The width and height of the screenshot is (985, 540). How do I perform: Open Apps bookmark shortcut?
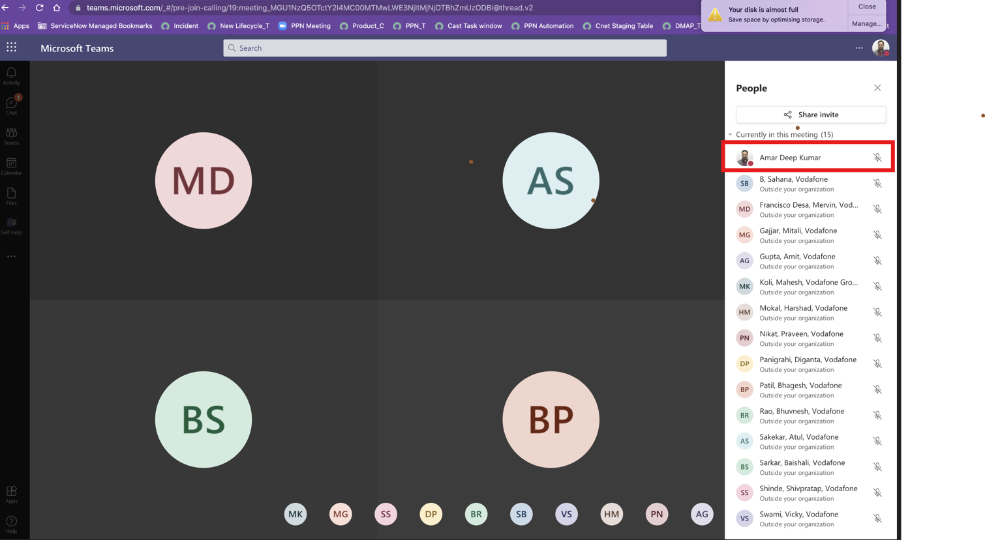tap(16, 26)
